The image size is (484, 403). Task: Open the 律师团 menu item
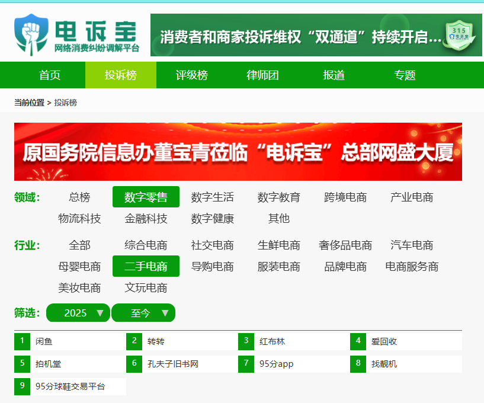click(262, 75)
